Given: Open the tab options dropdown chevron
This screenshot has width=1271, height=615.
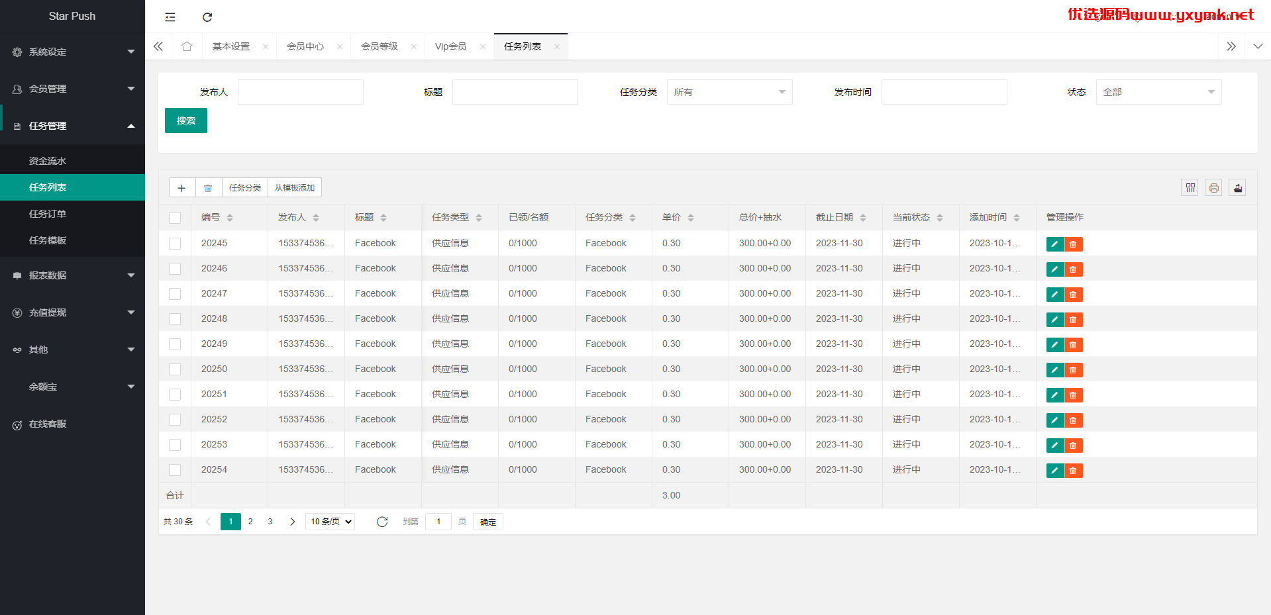Looking at the screenshot, I should (1258, 46).
